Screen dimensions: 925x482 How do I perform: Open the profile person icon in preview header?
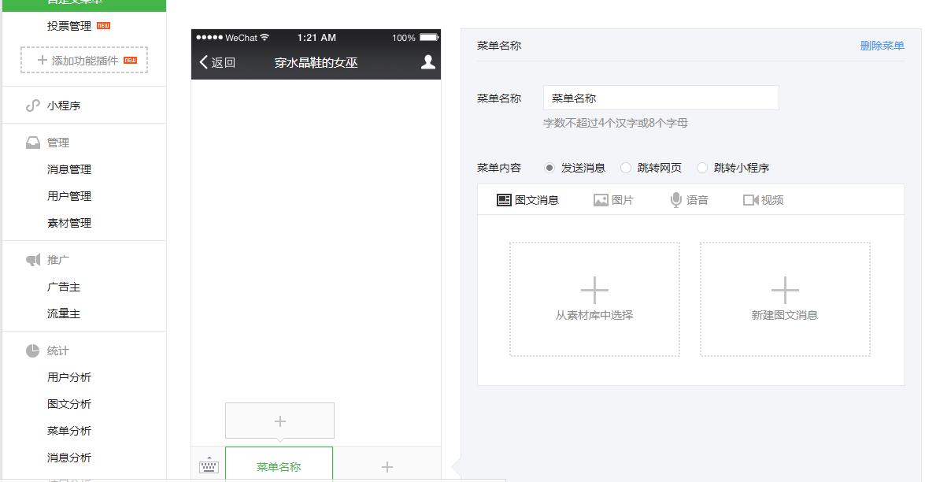click(x=428, y=62)
